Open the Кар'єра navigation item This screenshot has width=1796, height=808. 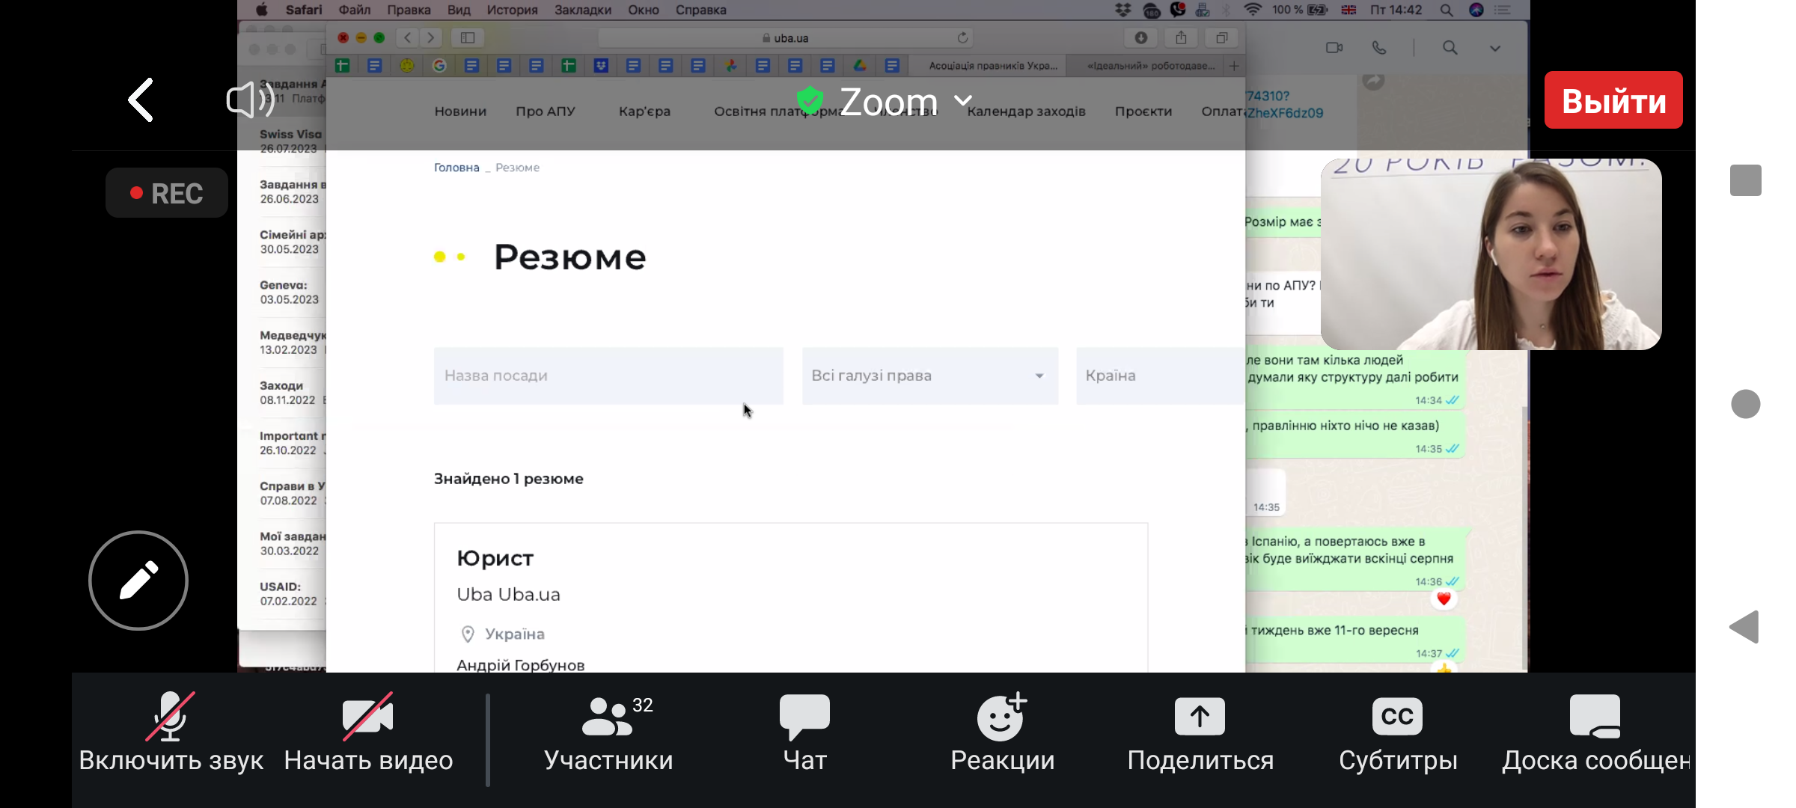pyautogui.click(x=644, y=111)
